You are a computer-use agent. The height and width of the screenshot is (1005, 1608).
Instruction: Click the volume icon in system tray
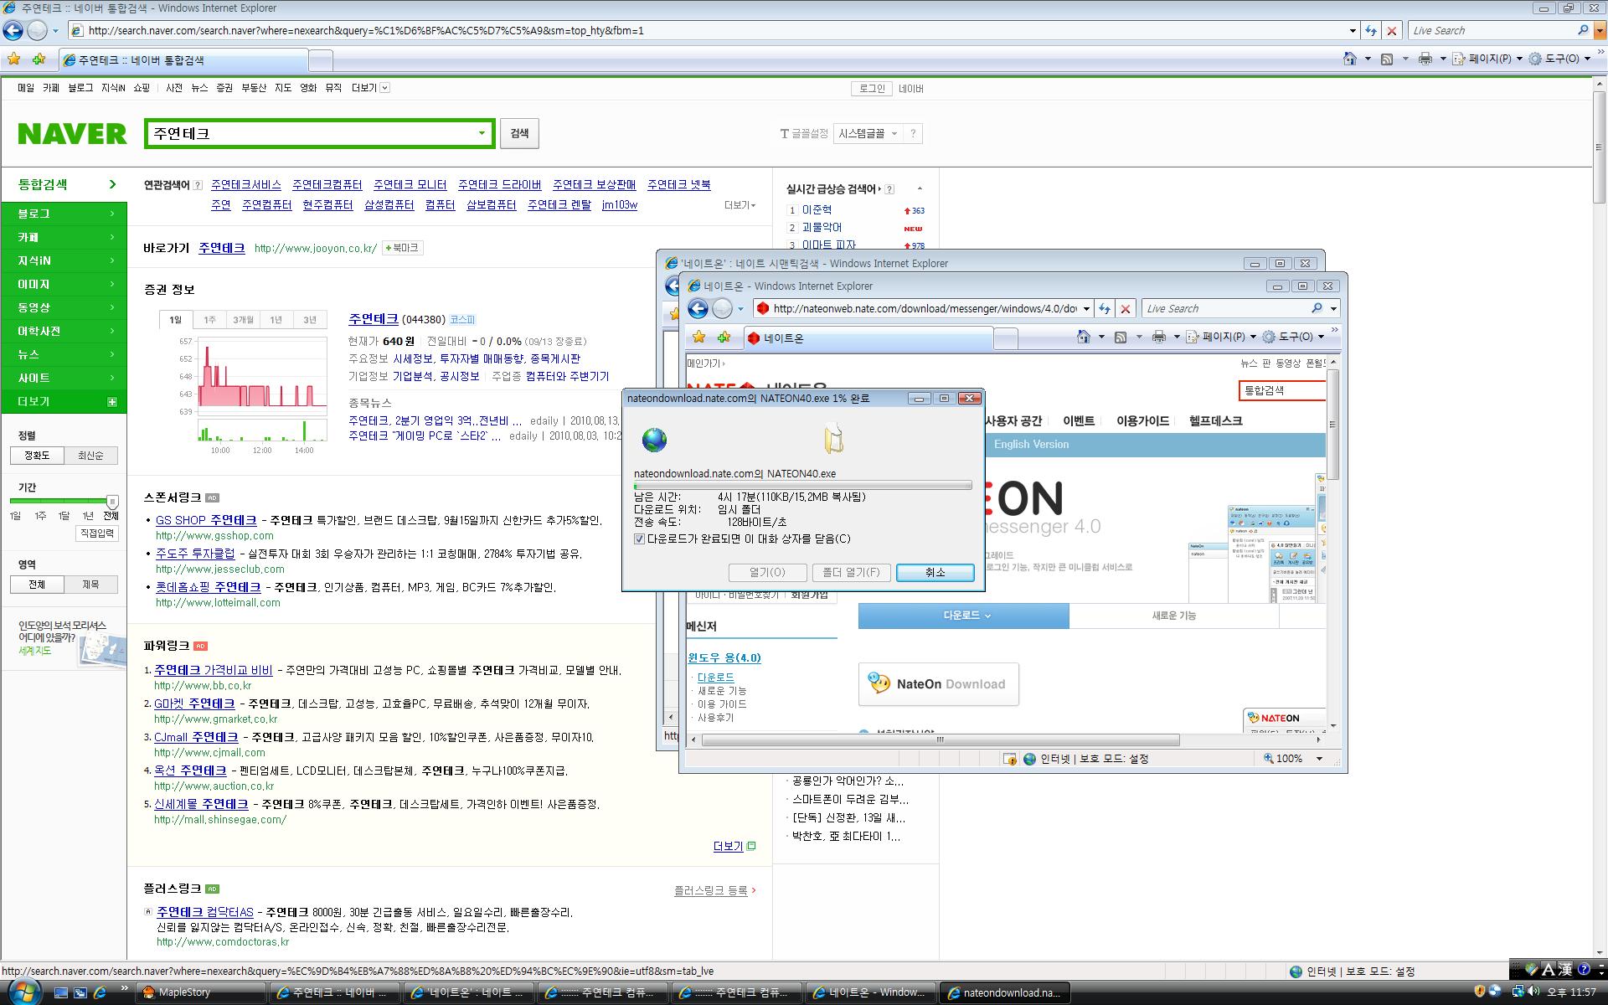(x=1534, y=992)
